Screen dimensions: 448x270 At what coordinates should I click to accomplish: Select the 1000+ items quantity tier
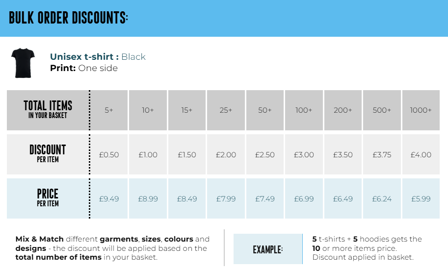click(x=421, y=110)
